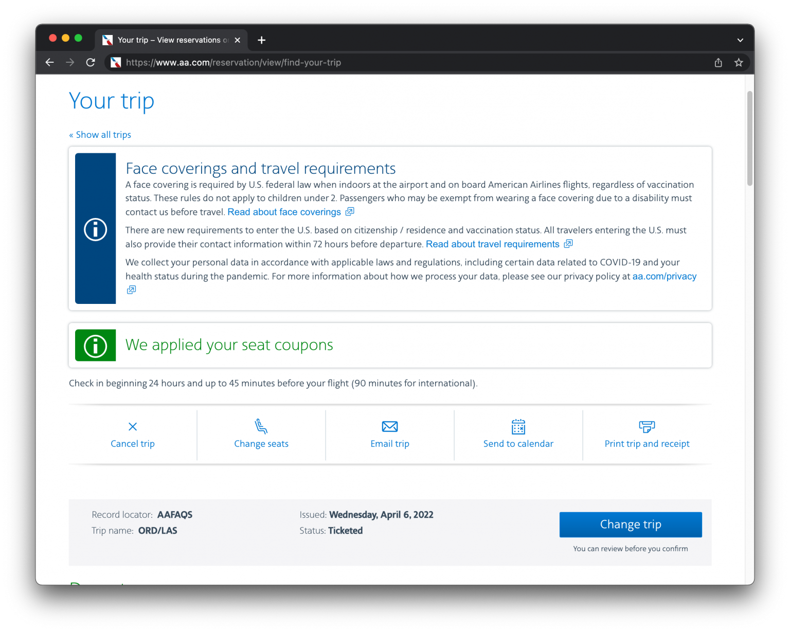Reload the page with the refresh icon
Screen dimensions: 790x632
click(91, 62)
